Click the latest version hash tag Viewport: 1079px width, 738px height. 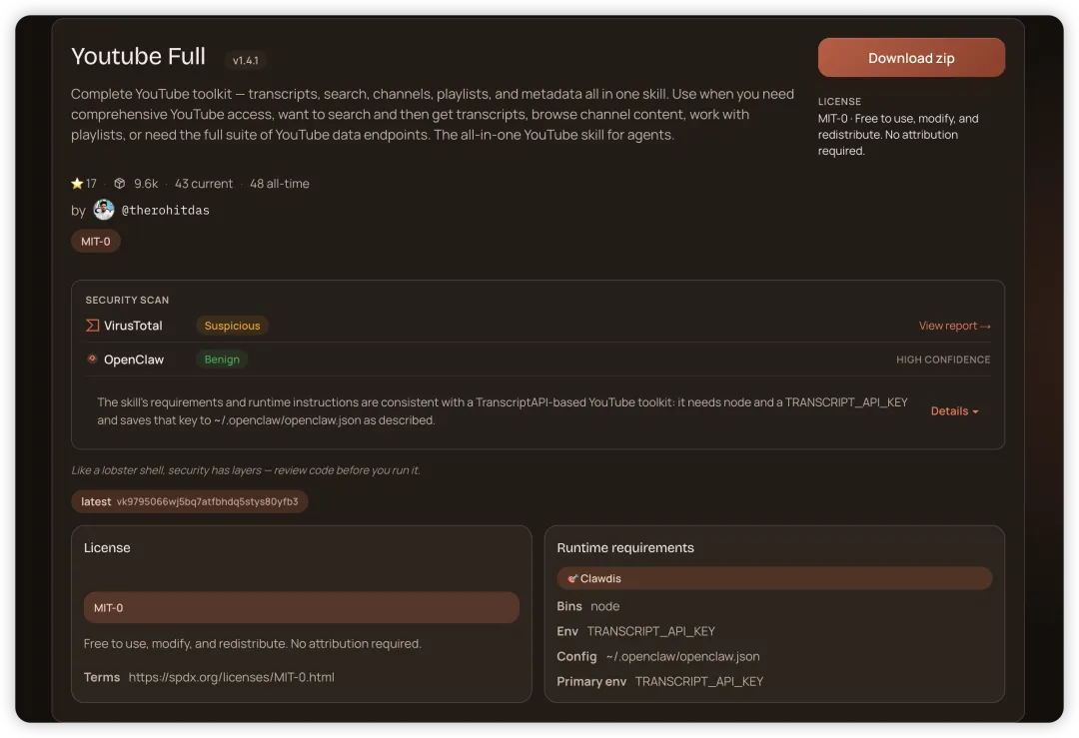(190, 501)
